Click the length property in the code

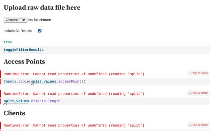54,101
